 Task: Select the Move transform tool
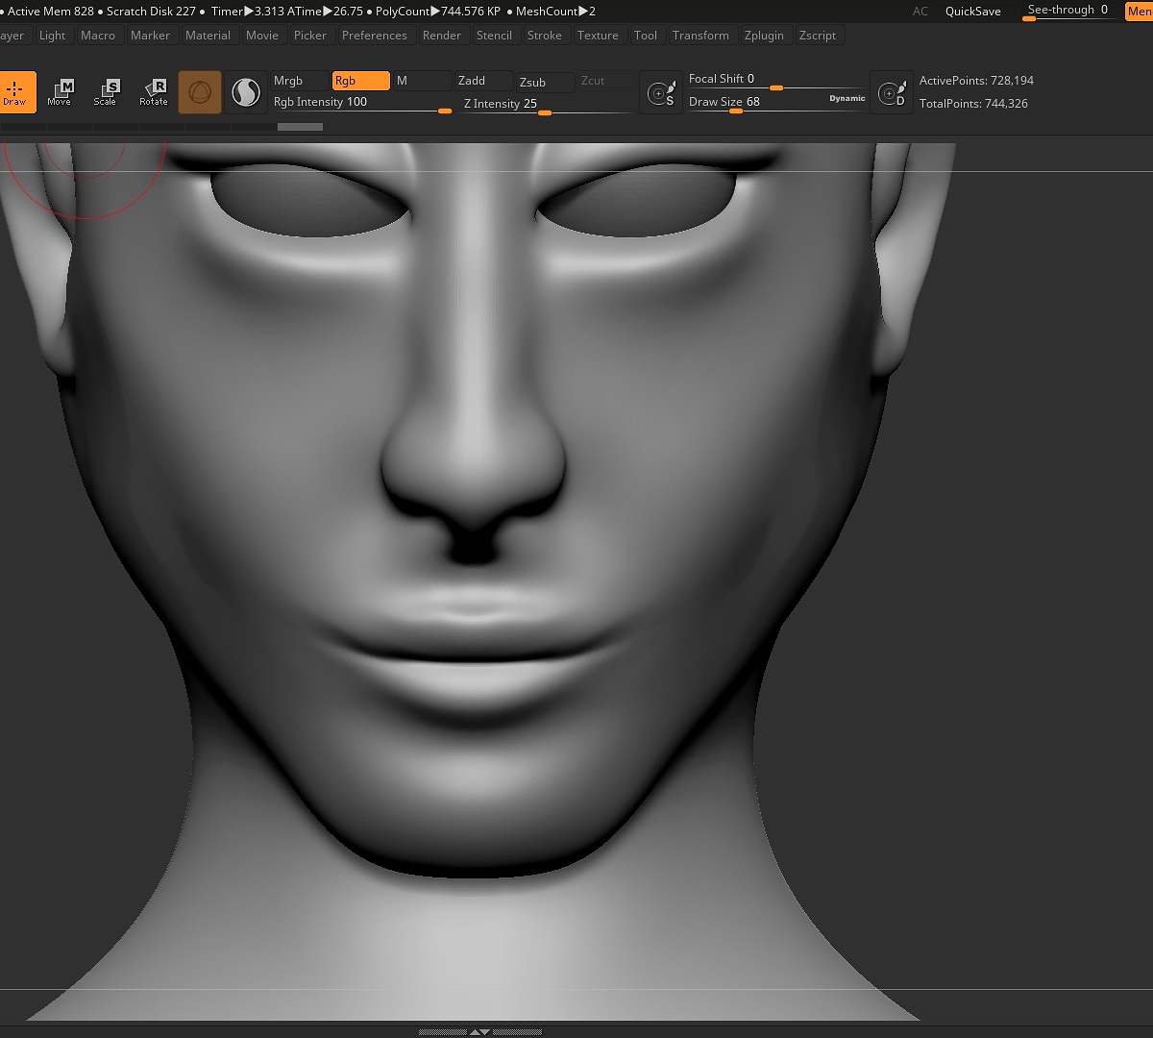tap(60, 92)
